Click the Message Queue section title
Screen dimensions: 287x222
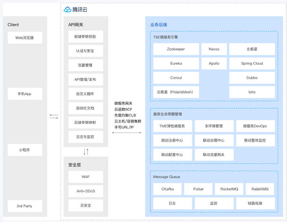coord(166,177)
